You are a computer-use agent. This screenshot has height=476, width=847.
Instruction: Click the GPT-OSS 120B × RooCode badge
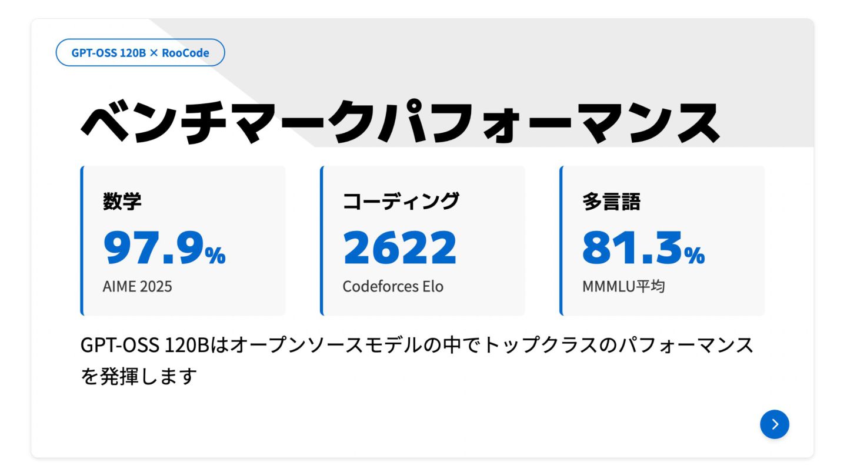click(140, 52)
